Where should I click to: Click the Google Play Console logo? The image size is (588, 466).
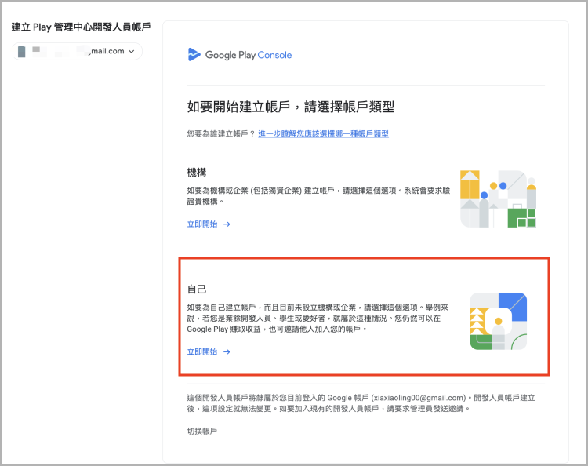240,55
